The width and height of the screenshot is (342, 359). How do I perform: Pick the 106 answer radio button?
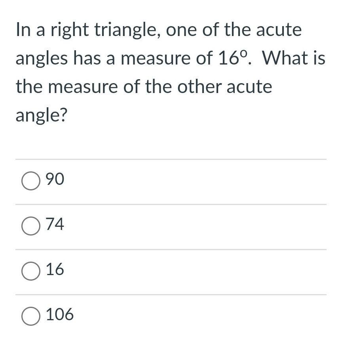pyautogui.click(x=31, y=316)
